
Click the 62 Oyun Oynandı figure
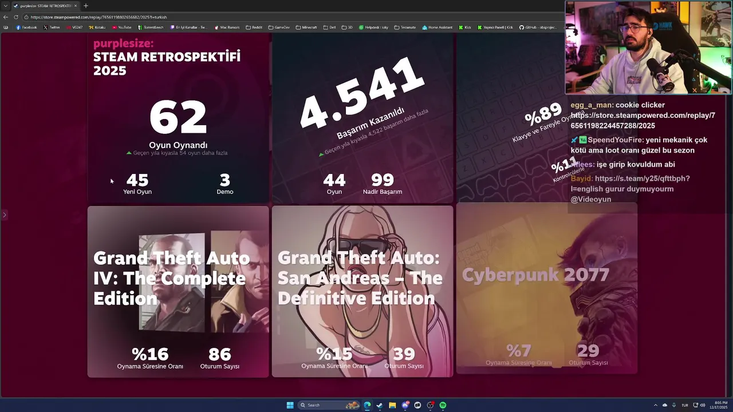178,124
